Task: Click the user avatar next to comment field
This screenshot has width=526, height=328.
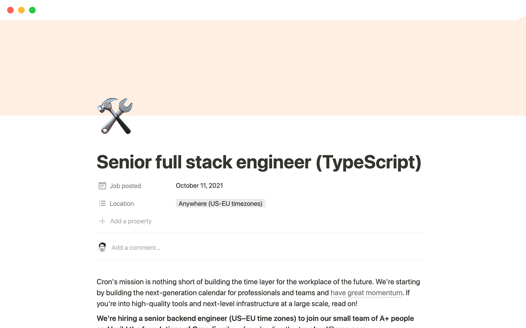Action: click(102, 247)
